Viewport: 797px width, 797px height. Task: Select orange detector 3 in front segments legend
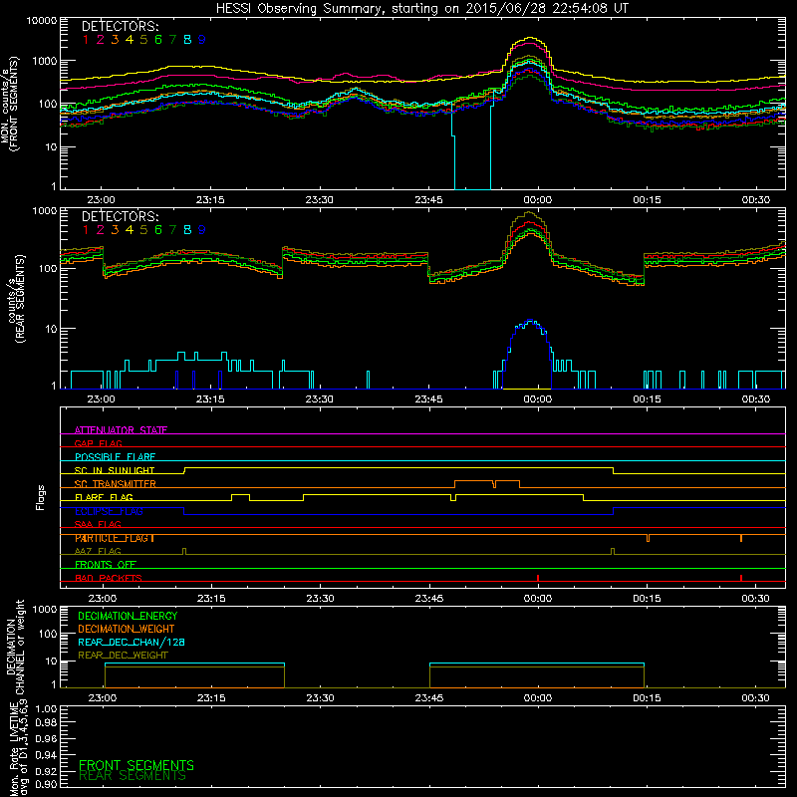[x=115, y=40]
